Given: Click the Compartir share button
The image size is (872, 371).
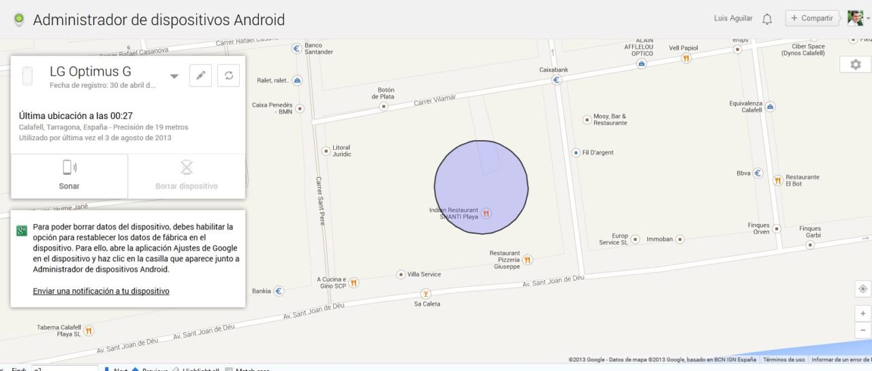Looking at the screenshot, I should click(x=812, y=18).
